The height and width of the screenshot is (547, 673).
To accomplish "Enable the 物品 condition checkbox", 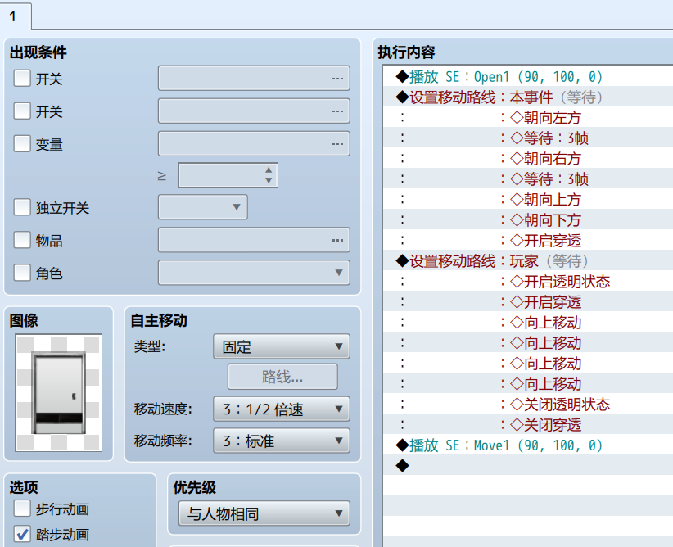I will (x=22, y=240).
